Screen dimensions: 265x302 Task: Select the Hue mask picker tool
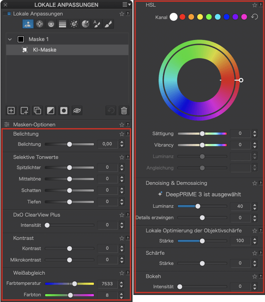click(85, 24)
